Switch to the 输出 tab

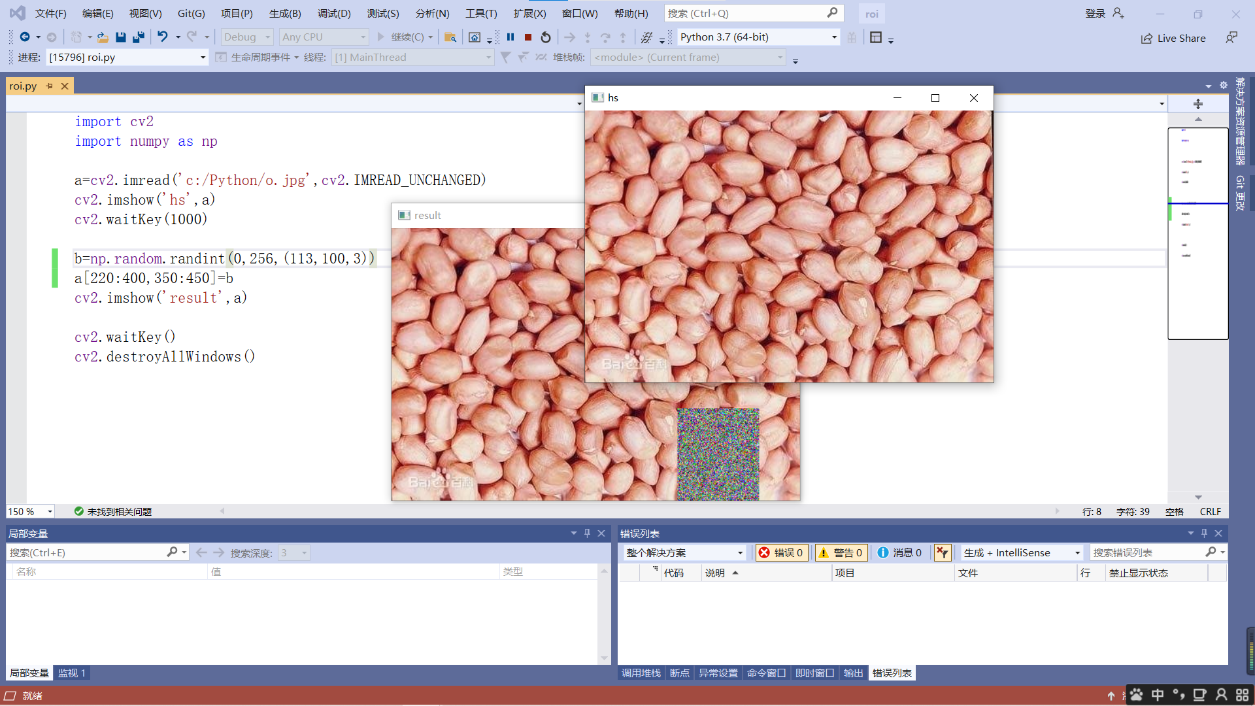click(852, 673)
